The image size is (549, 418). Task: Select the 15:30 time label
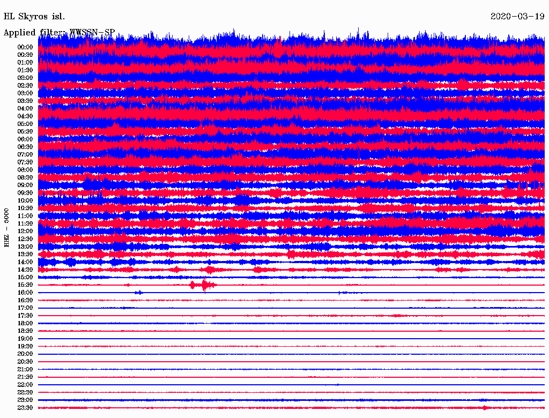[x=25, y=285]
